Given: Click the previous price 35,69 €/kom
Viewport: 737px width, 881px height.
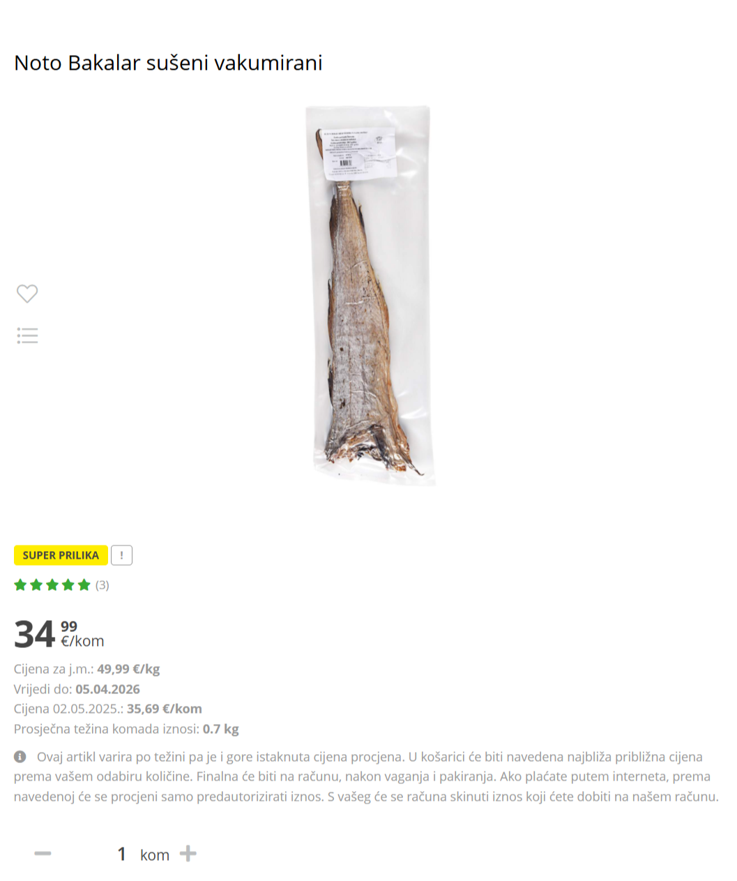Looking at the screenshot, I should 165,709.
